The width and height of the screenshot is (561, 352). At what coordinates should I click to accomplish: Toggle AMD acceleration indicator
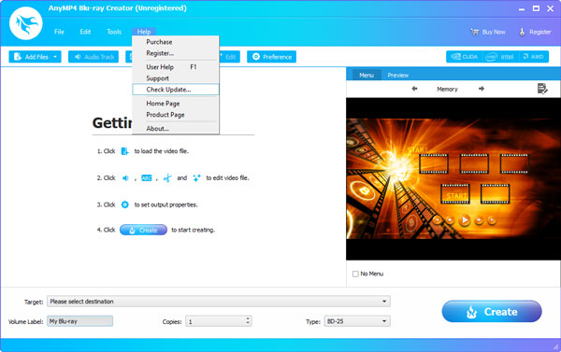[534, 57]
